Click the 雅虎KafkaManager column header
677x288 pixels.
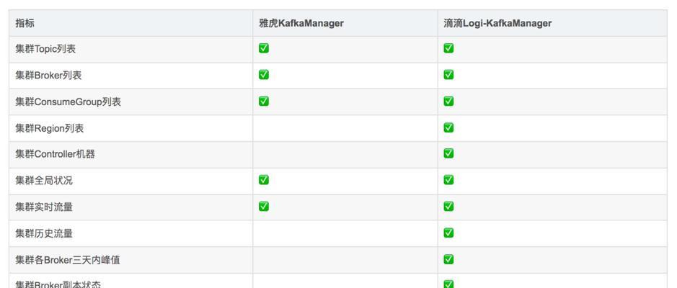(x=301, y=23)
